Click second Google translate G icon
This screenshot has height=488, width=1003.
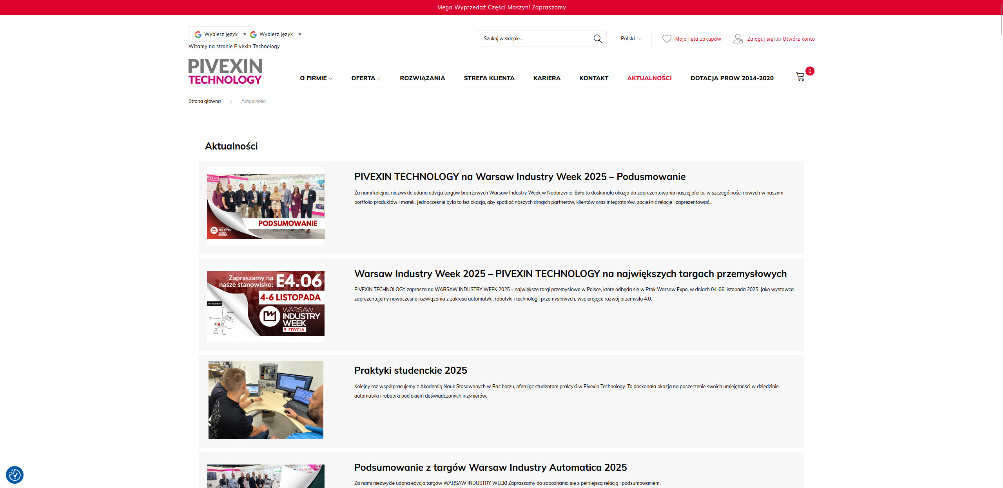click(254, 34)
